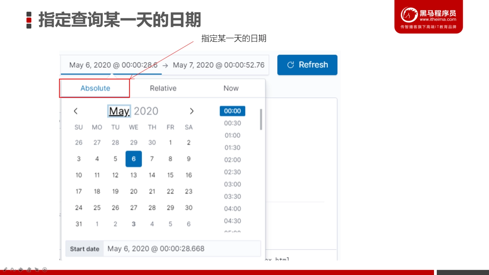Select day 24 in the calendar
This screenshot has width=489, height=275.
[79, 207]
